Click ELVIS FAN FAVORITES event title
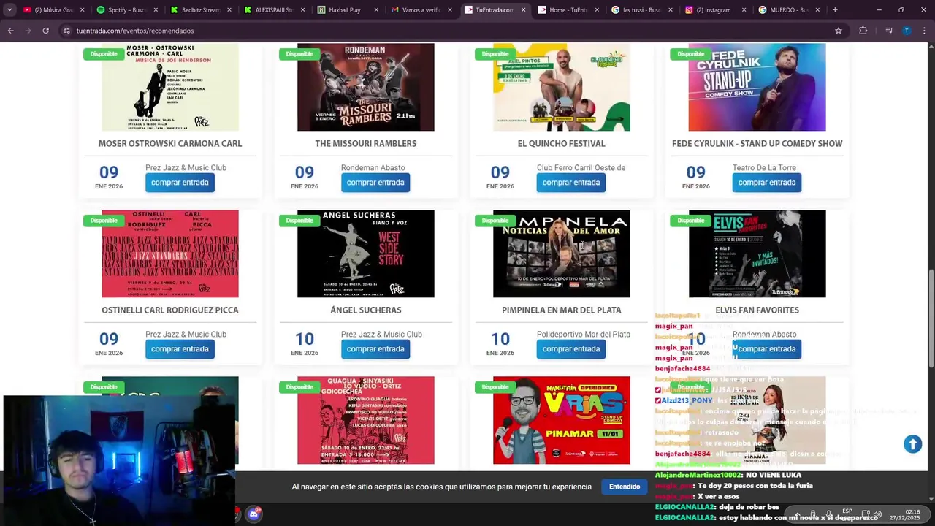Image resolution: width=935 pixels, height=526 pixels. (757, 310)
